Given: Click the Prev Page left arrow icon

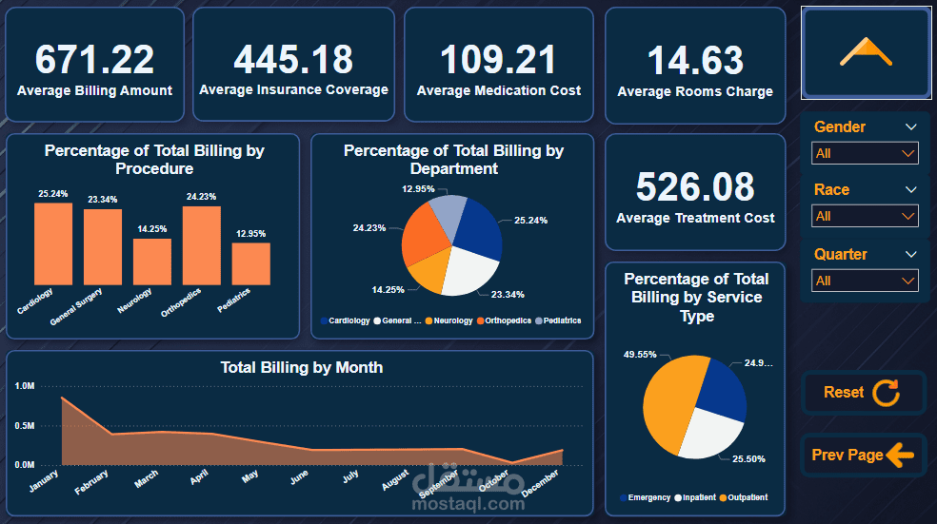Looking at the screenshot, I should click(x=900, y=455).
